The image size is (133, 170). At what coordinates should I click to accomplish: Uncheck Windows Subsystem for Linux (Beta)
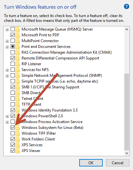click(13, 128)
